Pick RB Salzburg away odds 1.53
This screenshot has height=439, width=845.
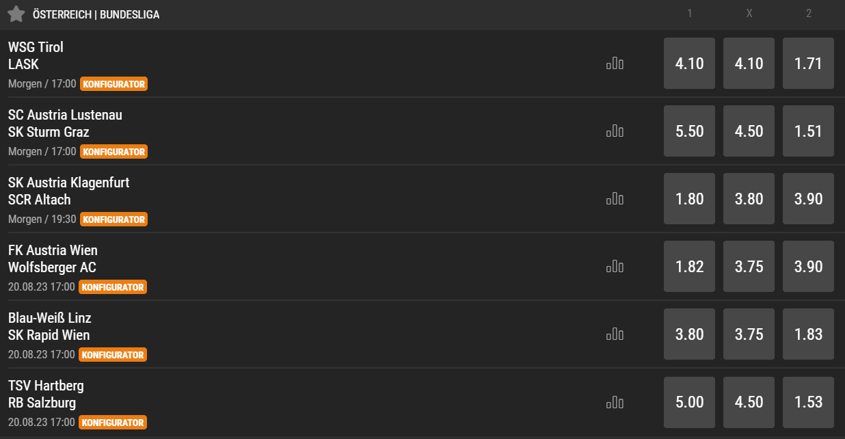[x=808, y=402]
